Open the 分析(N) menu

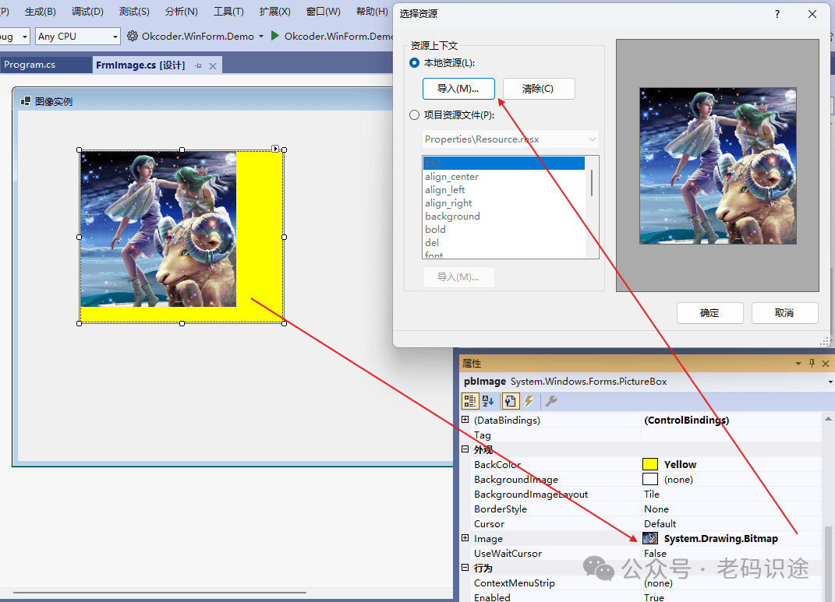point(182,11)
